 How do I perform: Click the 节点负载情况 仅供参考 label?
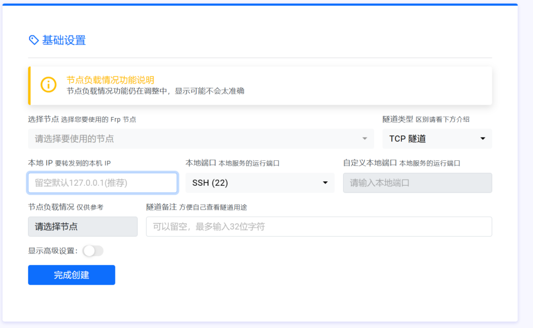click(65, 207)
